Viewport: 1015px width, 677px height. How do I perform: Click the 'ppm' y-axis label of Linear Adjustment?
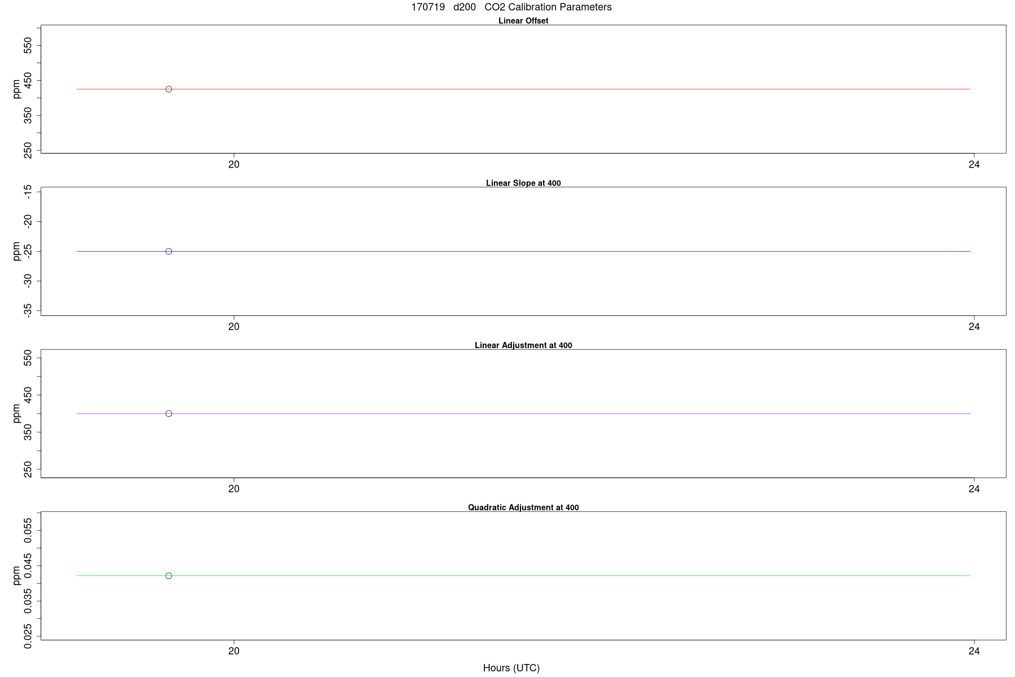pos(16,414)
